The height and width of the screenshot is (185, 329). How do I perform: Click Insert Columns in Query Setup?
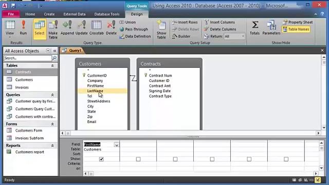coord(220,22)
